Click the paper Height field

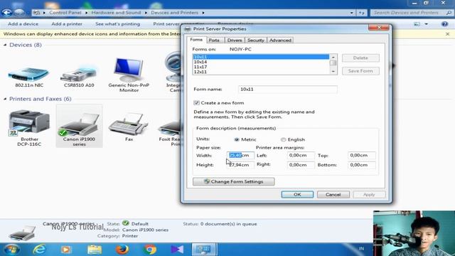pos(240,165)
